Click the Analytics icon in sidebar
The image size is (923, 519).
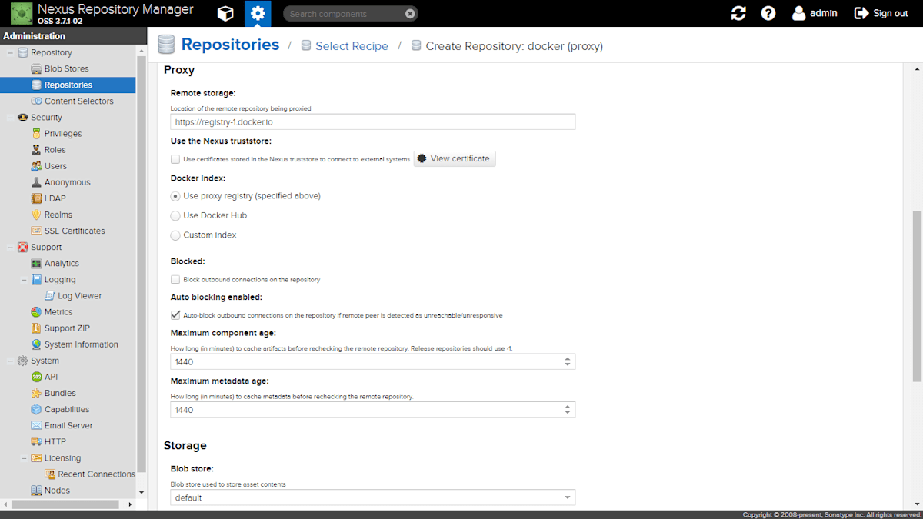(x=36, y=264)
